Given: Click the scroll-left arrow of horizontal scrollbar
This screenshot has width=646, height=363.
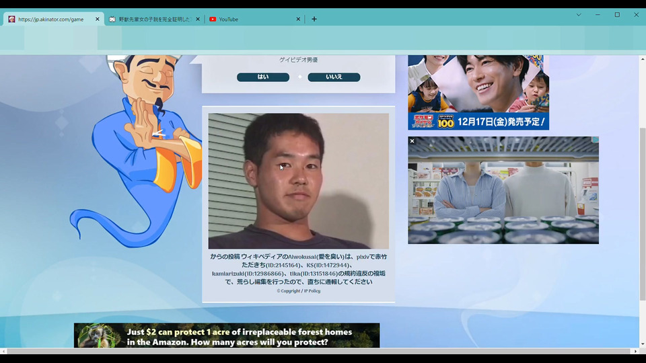Looking at the screenshot, I should point(3,352).
